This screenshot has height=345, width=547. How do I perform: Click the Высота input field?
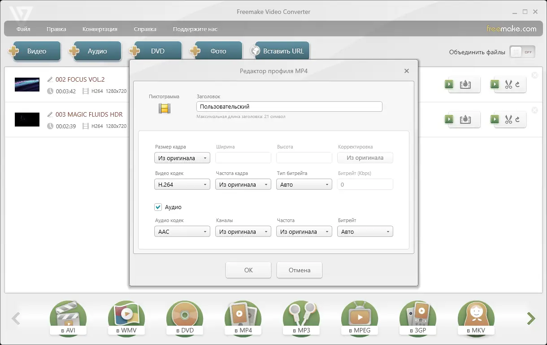[x=304, y=158]
